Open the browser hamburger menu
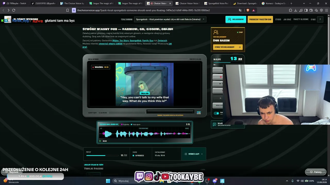Screen dimensions: 330x185 (327, 10)
